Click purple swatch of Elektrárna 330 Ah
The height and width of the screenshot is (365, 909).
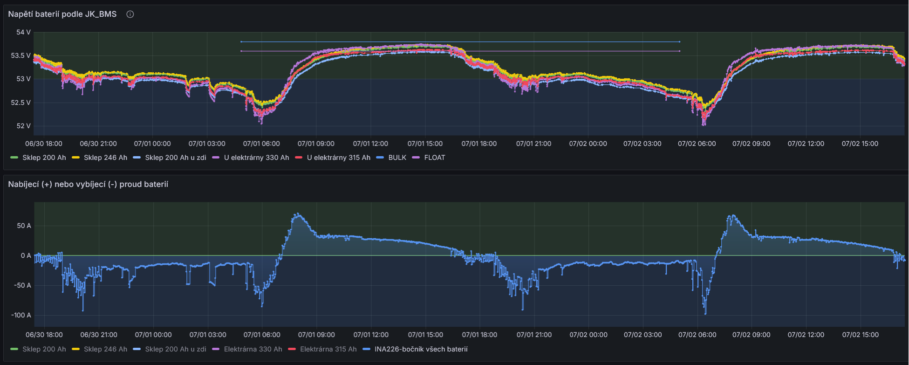216,349
